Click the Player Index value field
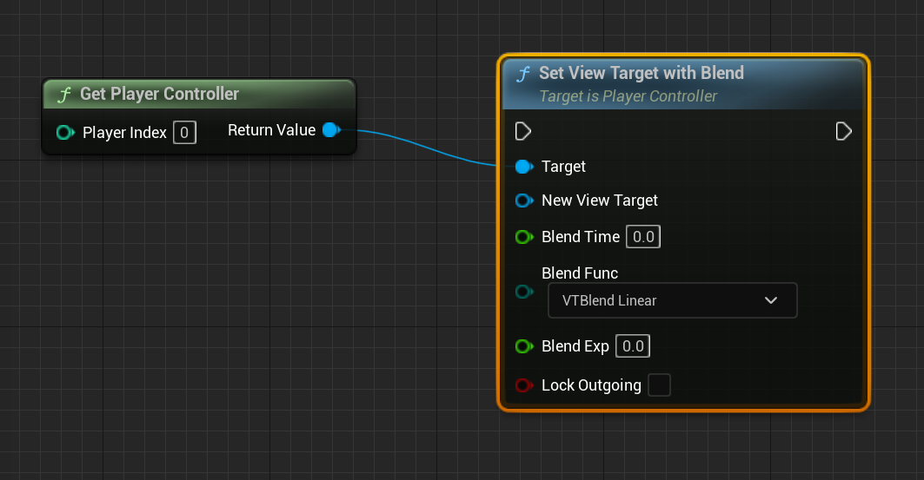The height and width of the screenshot is (480, 924). [x=184, y=133]
